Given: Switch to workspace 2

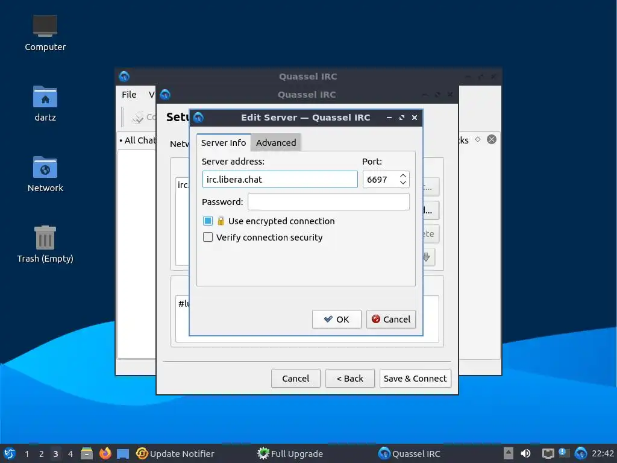Looking at the screenshot, I should (x=42, y=454).
